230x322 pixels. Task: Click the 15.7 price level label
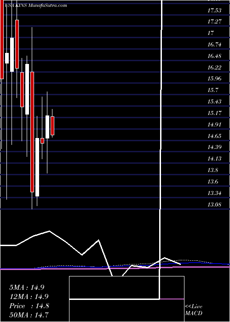point(213,90)
